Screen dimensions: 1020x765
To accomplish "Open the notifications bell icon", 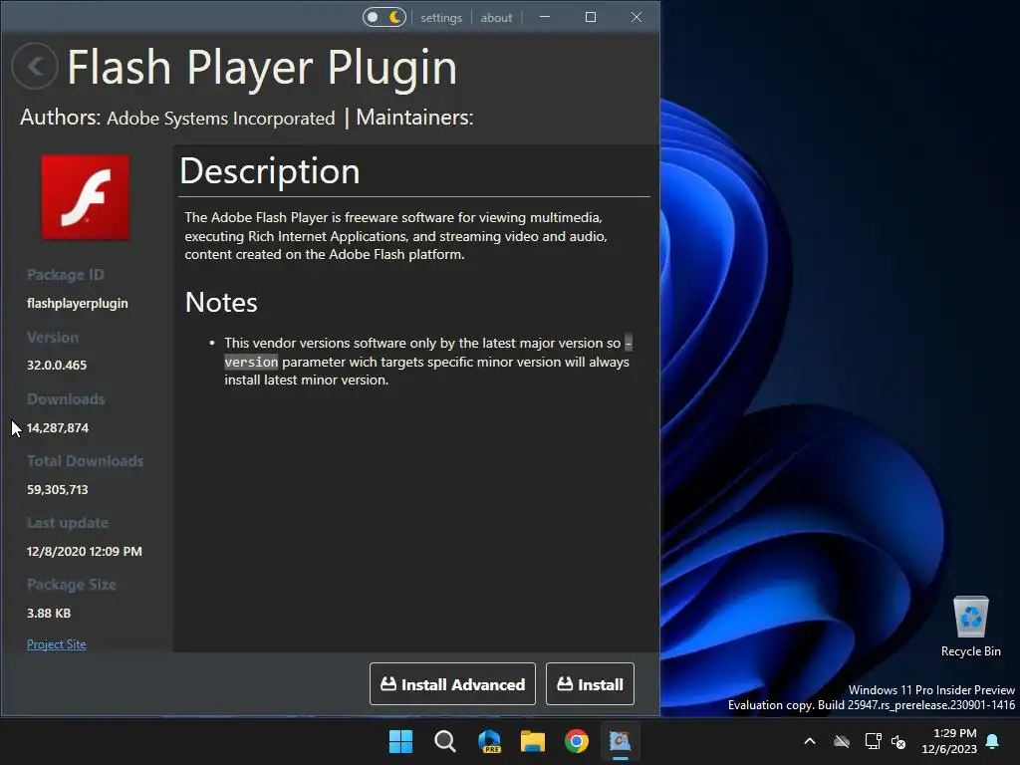I will coord(993,741).
